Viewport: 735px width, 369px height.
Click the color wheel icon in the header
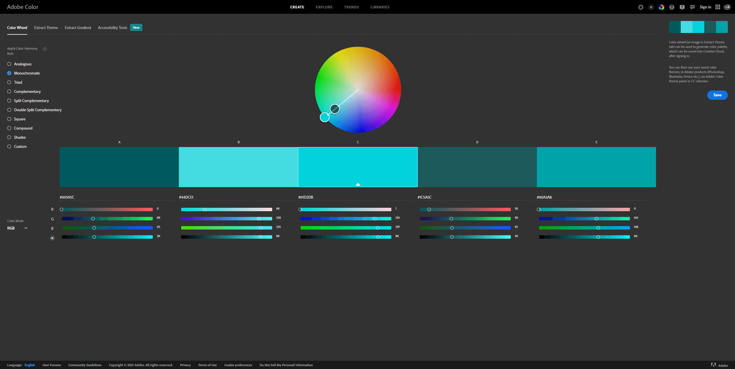pos(661,7)
